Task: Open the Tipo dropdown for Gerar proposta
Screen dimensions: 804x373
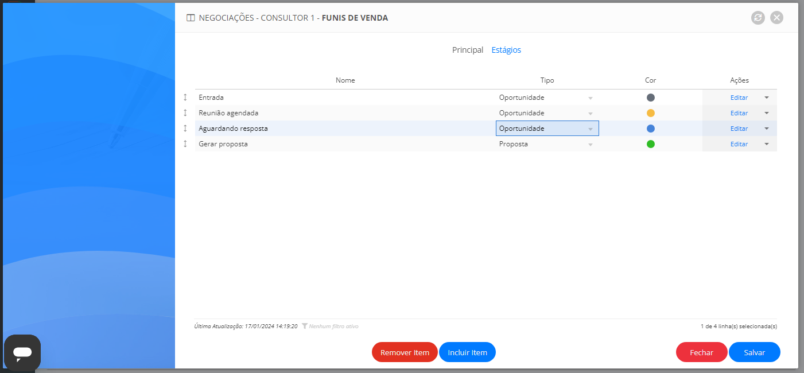Action: pyautogui.click(x=591, y=144)
